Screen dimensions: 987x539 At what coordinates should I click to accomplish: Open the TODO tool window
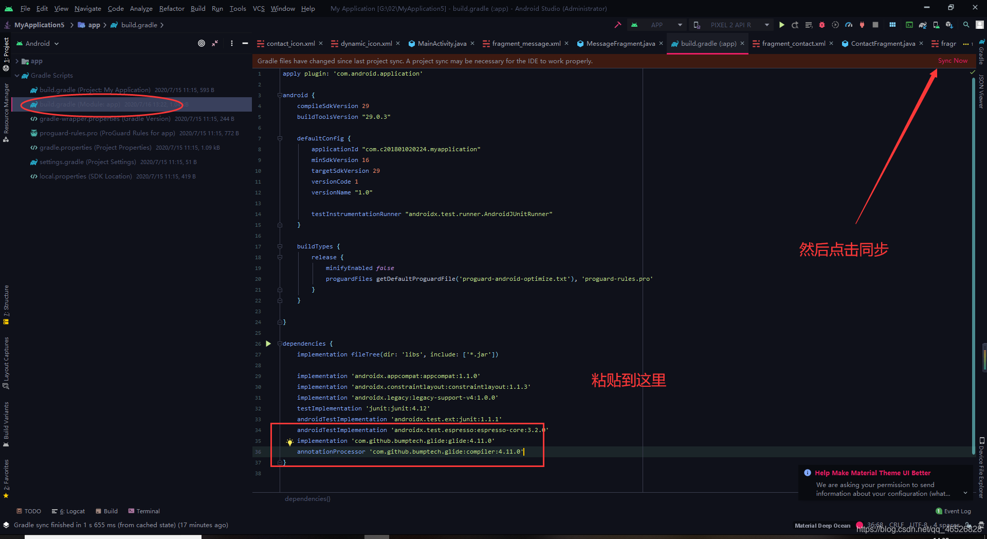click(x=29, y=511)
